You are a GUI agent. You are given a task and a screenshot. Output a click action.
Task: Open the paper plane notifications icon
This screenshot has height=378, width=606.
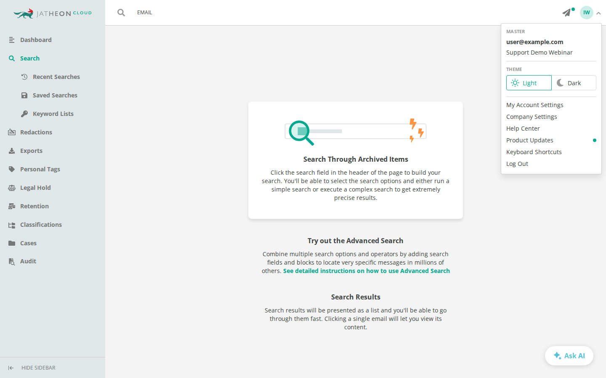click(567, 13)
